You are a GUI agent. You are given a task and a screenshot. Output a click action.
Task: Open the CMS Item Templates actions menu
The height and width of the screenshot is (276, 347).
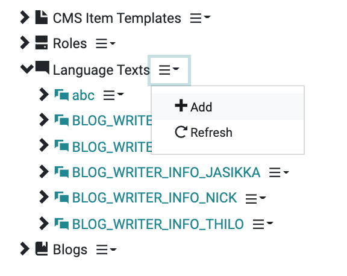point(200,18)
